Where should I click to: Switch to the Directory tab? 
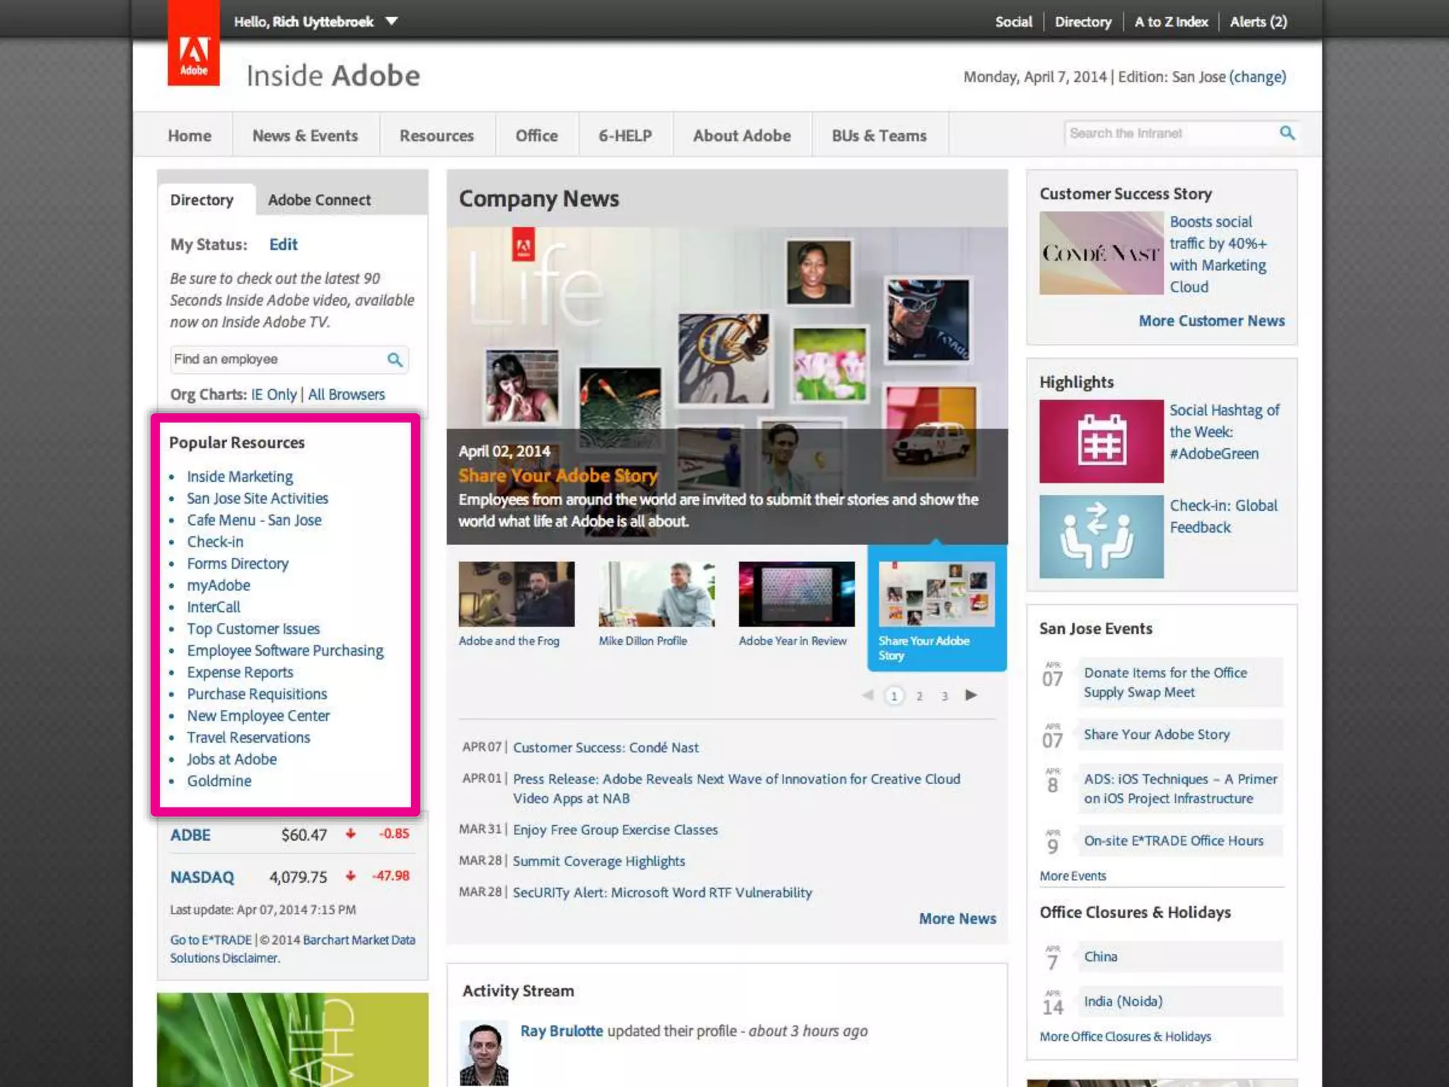[202, 200]
